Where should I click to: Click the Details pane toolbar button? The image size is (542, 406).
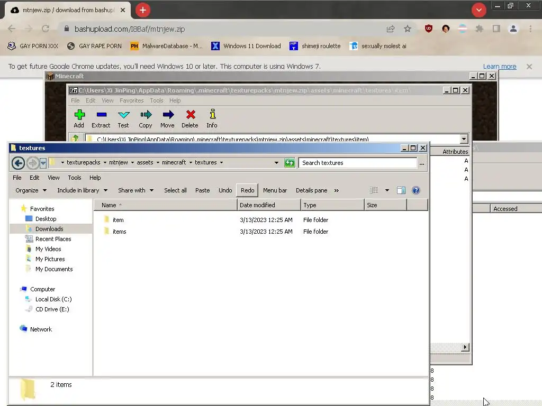point(311,190)
